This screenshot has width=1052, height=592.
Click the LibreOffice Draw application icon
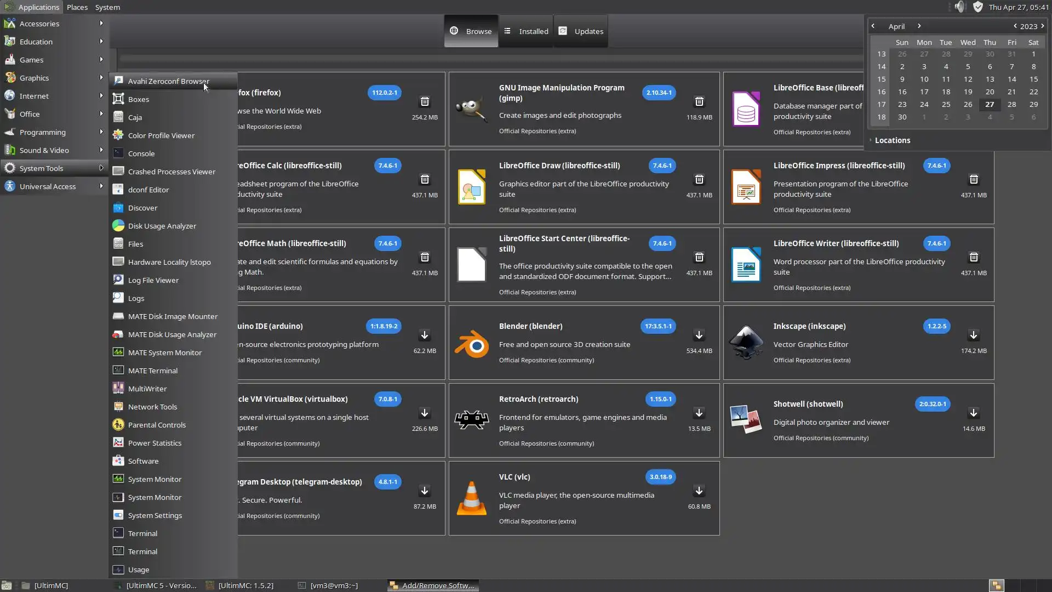coord(471,187)
